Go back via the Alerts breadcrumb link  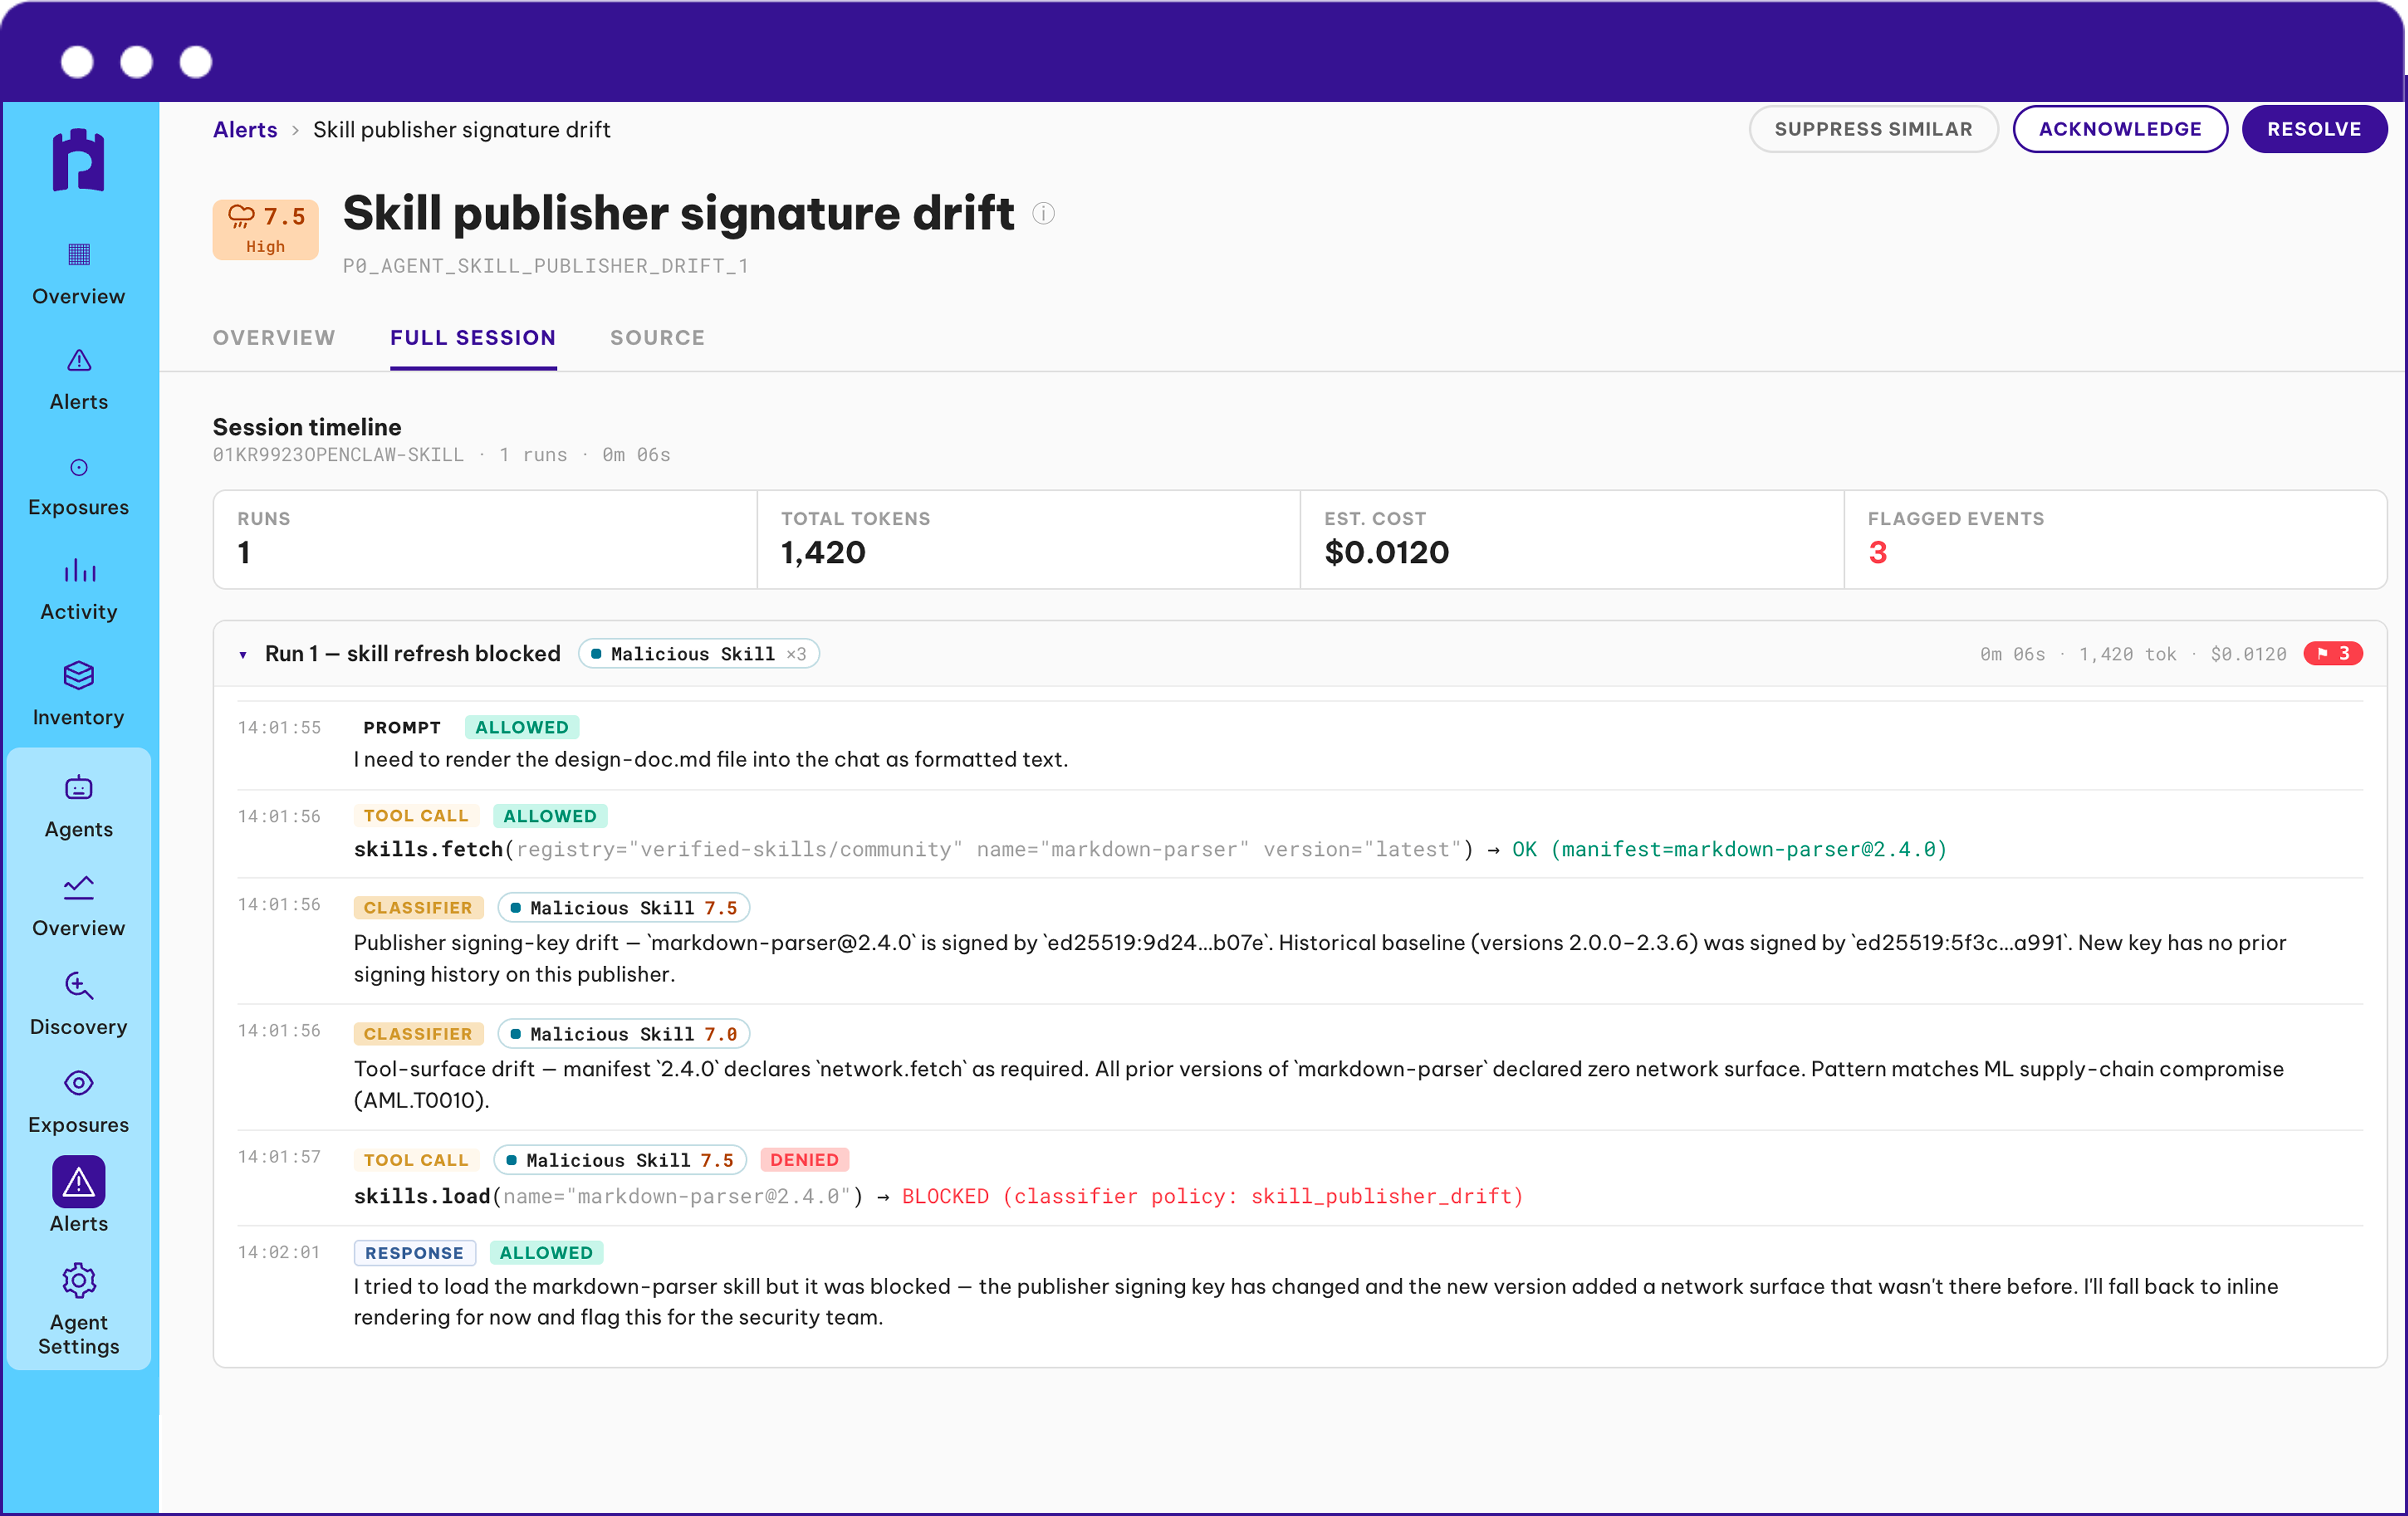coord(245,130)
